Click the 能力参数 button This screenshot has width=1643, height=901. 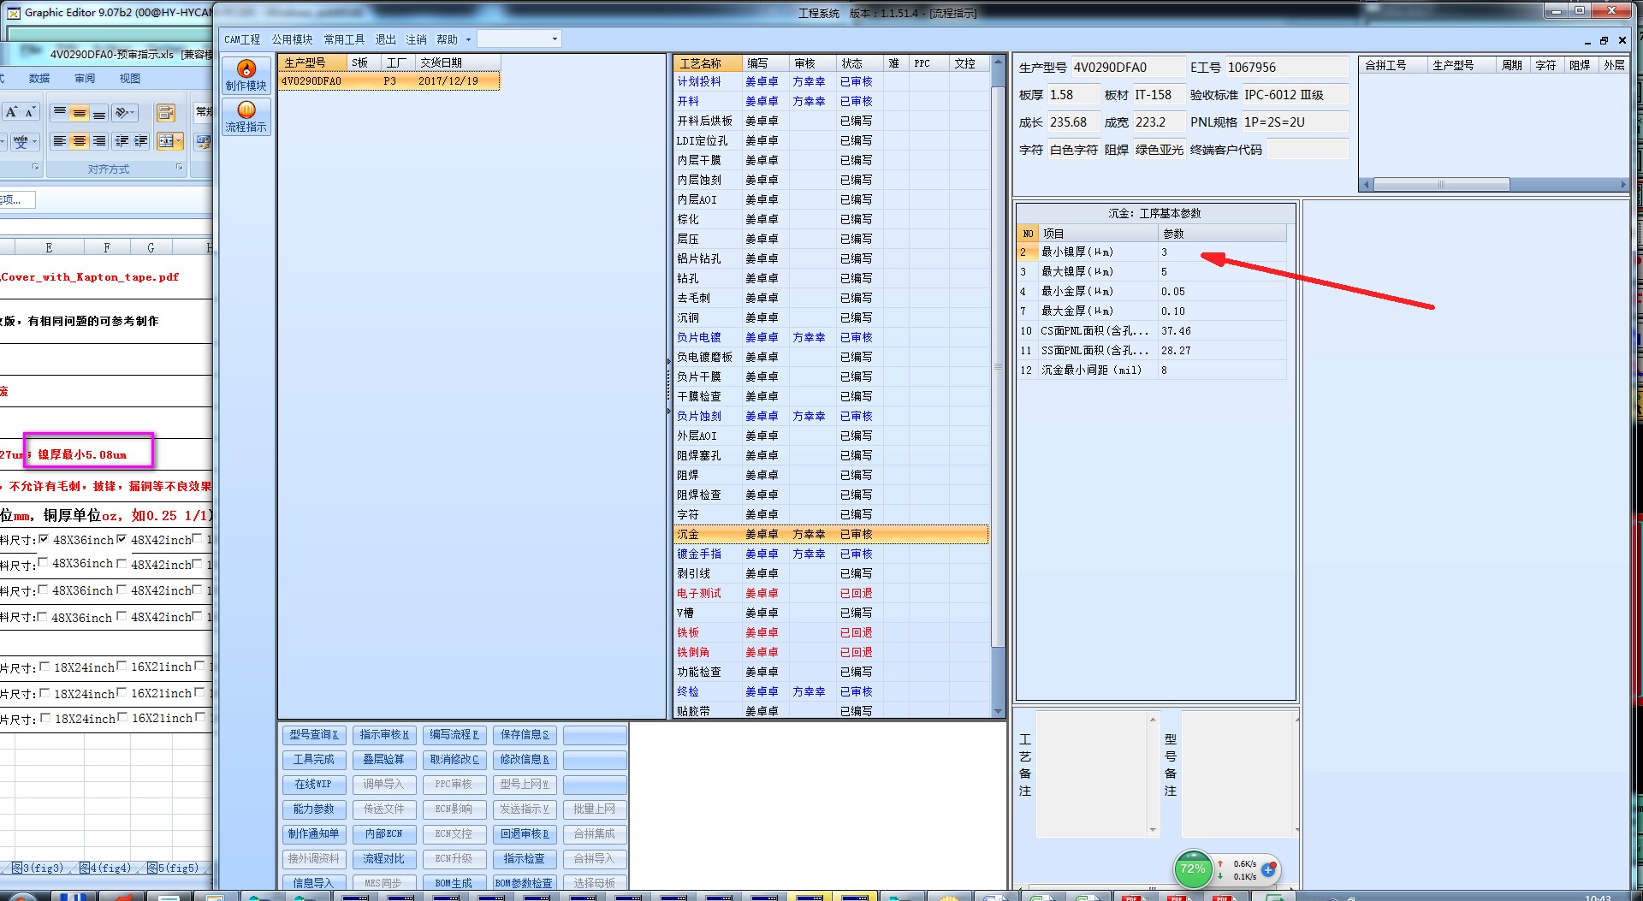pyautogui.click(x=314, y=809)
